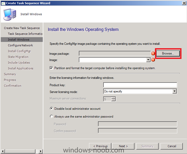Cancel the task sequence wizard
Screen dimensions: 187x154
172,146
